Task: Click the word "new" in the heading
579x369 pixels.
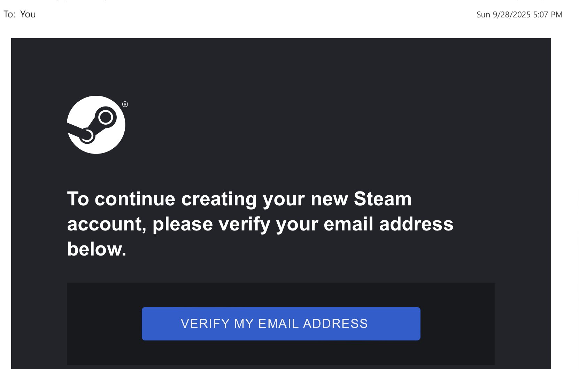Action: click(x=329, y=199)
